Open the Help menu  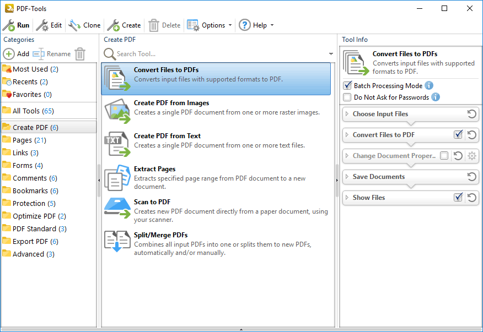pyautogui.click(x=256, y=25)
